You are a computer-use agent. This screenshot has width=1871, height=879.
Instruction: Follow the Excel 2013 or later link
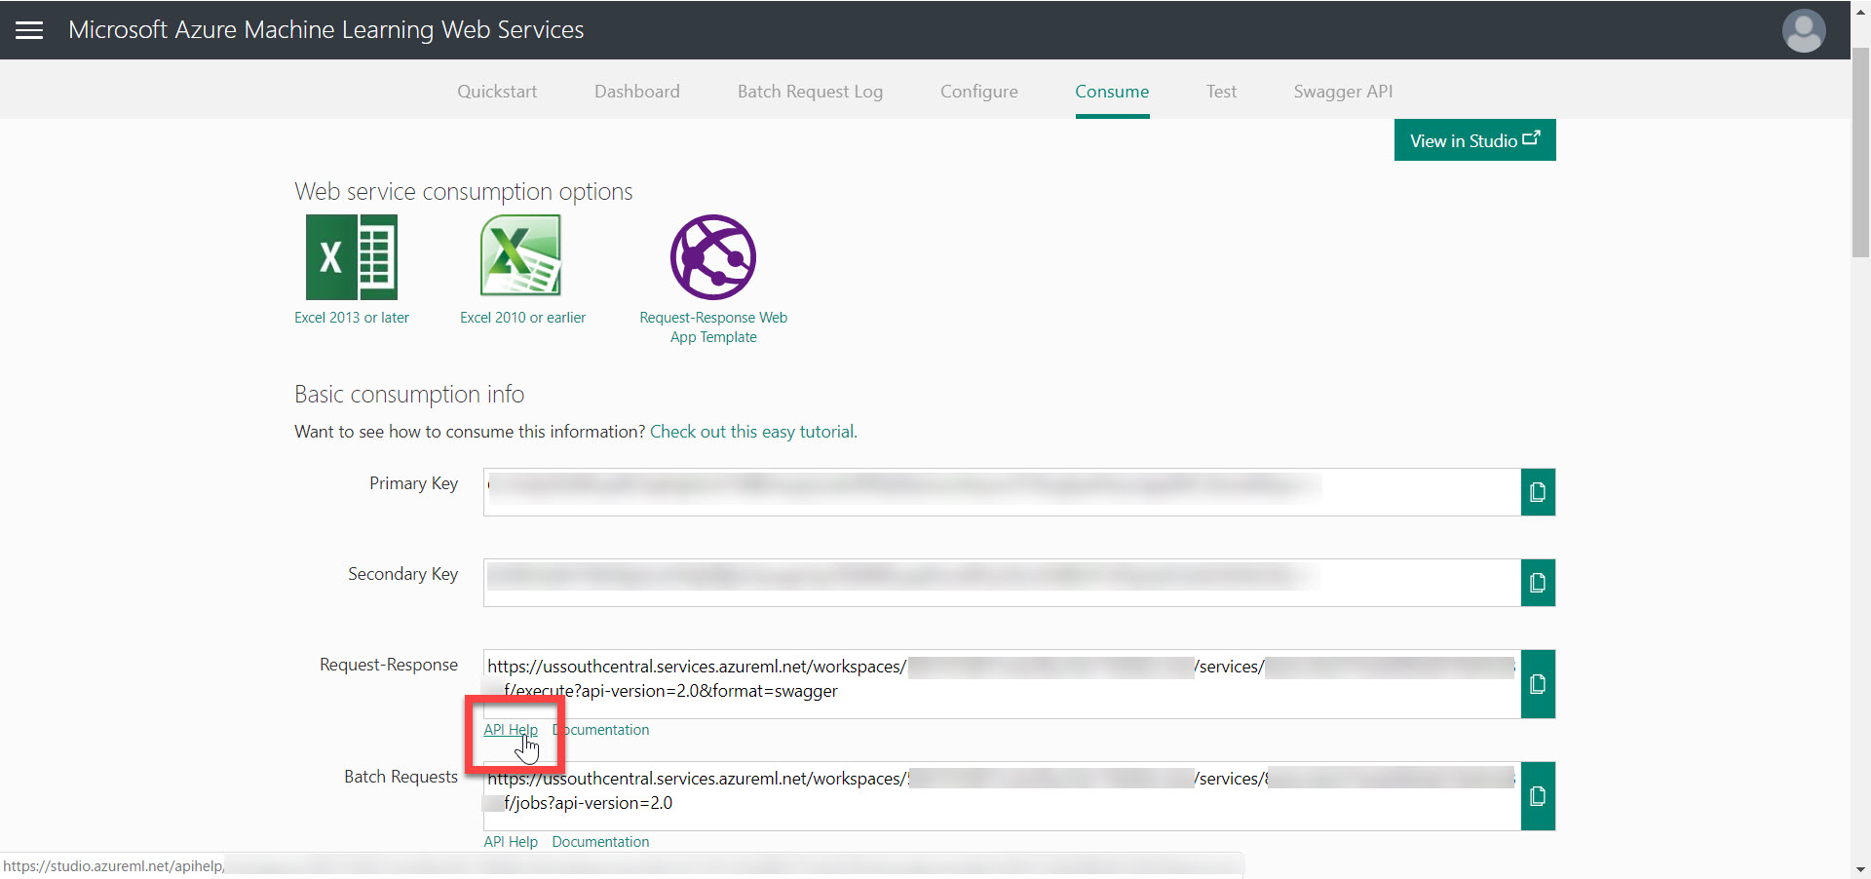point(352,318)
